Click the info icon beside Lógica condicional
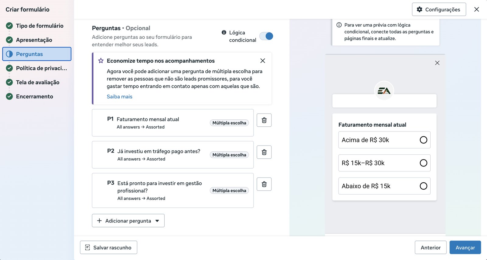 point(224,32)
